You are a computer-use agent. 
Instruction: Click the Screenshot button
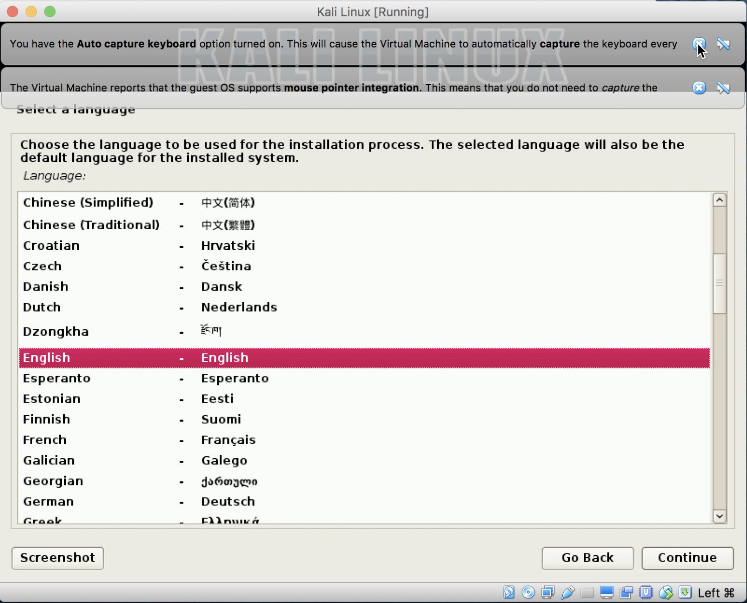tap(58, 558)
